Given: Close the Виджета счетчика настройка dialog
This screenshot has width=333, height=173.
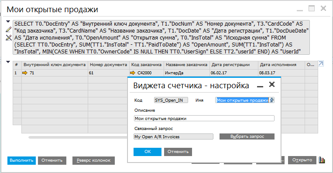Looking at the screenshot, I should [272, 84].
